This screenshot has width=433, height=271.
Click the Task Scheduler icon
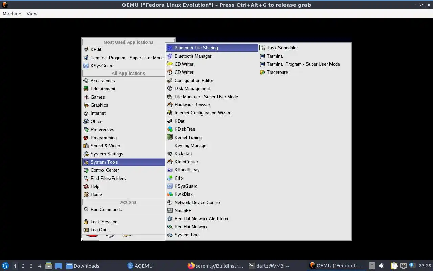pyautogui.click(x=262, y=48)
